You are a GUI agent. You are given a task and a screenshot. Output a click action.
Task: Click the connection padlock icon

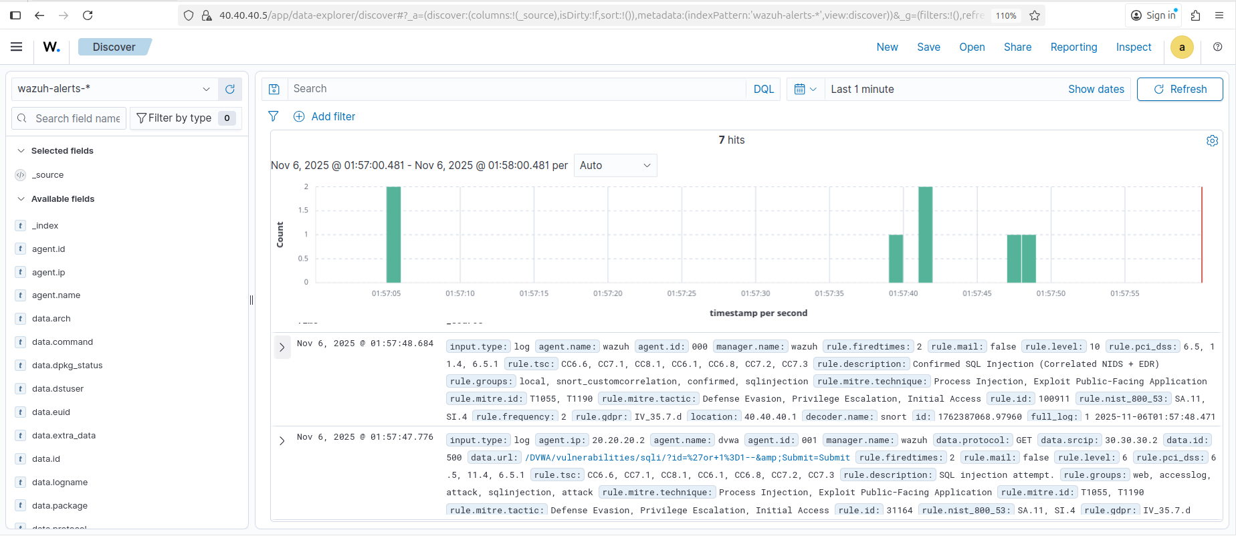pos(207,15)
